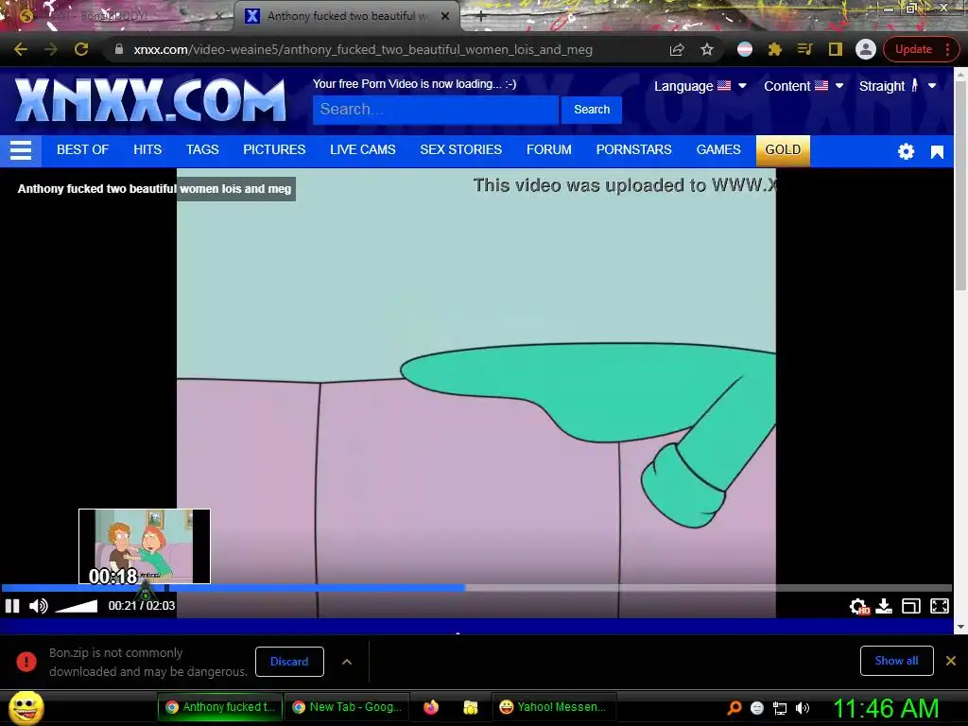968x726 pixels.
Task: Open the hamburger menu
Action: pyautogui.click(x=21, y=150)
